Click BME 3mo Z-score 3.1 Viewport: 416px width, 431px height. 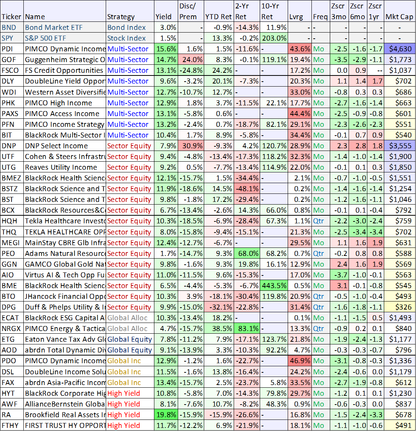tap(339, 285)
